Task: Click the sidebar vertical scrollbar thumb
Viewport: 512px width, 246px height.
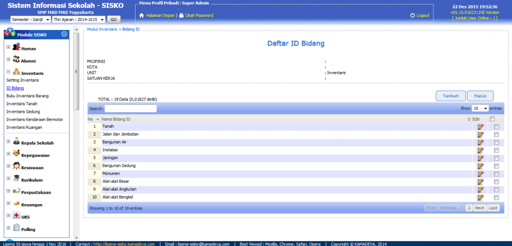Action: click(x=76, y=72)
